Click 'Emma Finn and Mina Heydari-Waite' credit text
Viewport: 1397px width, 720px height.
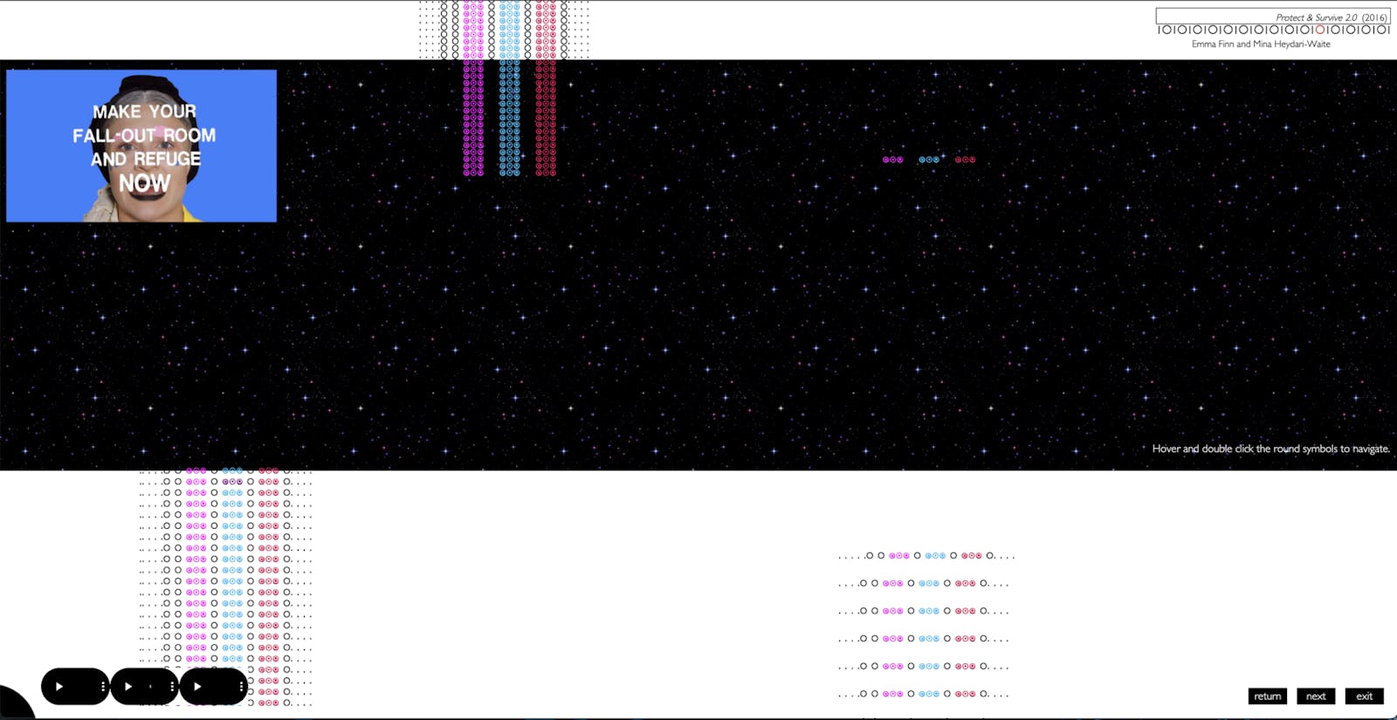click(1261, 44)
